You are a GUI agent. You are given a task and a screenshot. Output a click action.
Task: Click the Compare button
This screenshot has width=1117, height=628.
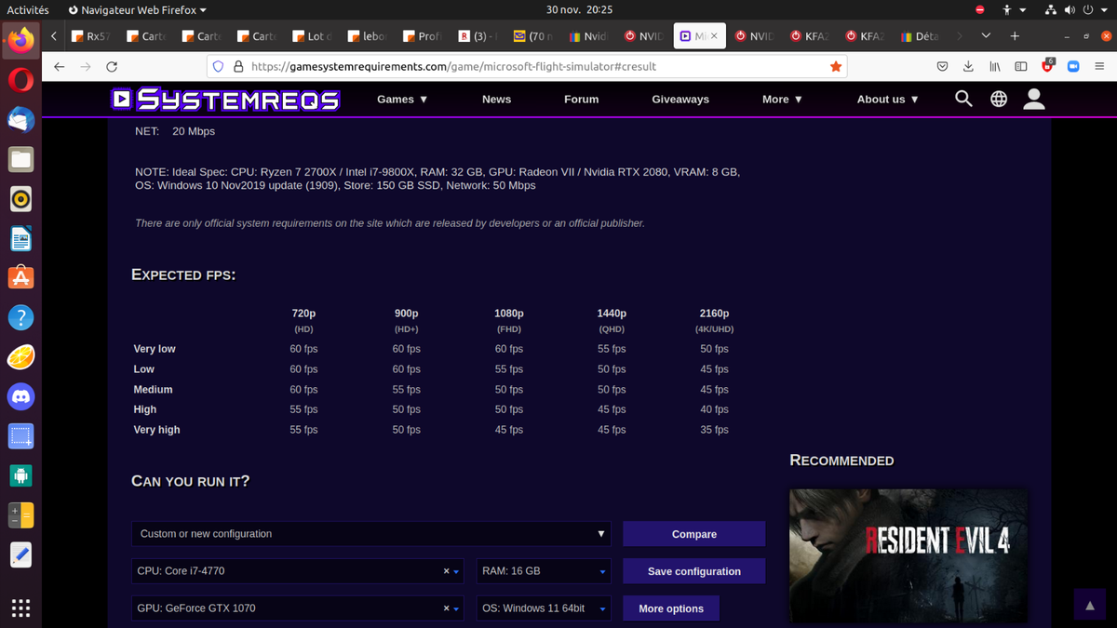(694, 534)
